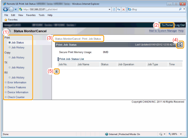Click the Print section label in sidebar

coord(7,38)
